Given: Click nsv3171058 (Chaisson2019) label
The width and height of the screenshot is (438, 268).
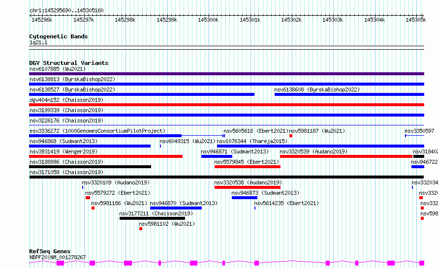Looking at the screenshot, I should pos(66,172).
